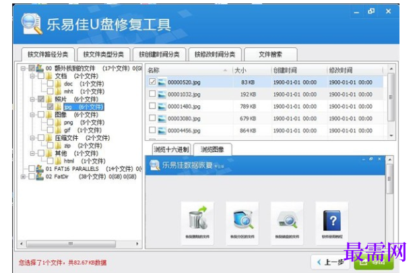The height and width of the screenshot is (273, 419).
Task: Click the image icon of 00001032.jpg
Action: coord(162,94)
